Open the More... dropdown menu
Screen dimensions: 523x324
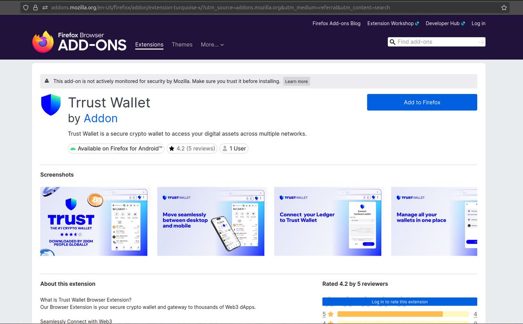[212, 44]
